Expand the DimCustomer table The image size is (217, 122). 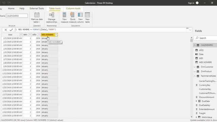pos(195,67)
